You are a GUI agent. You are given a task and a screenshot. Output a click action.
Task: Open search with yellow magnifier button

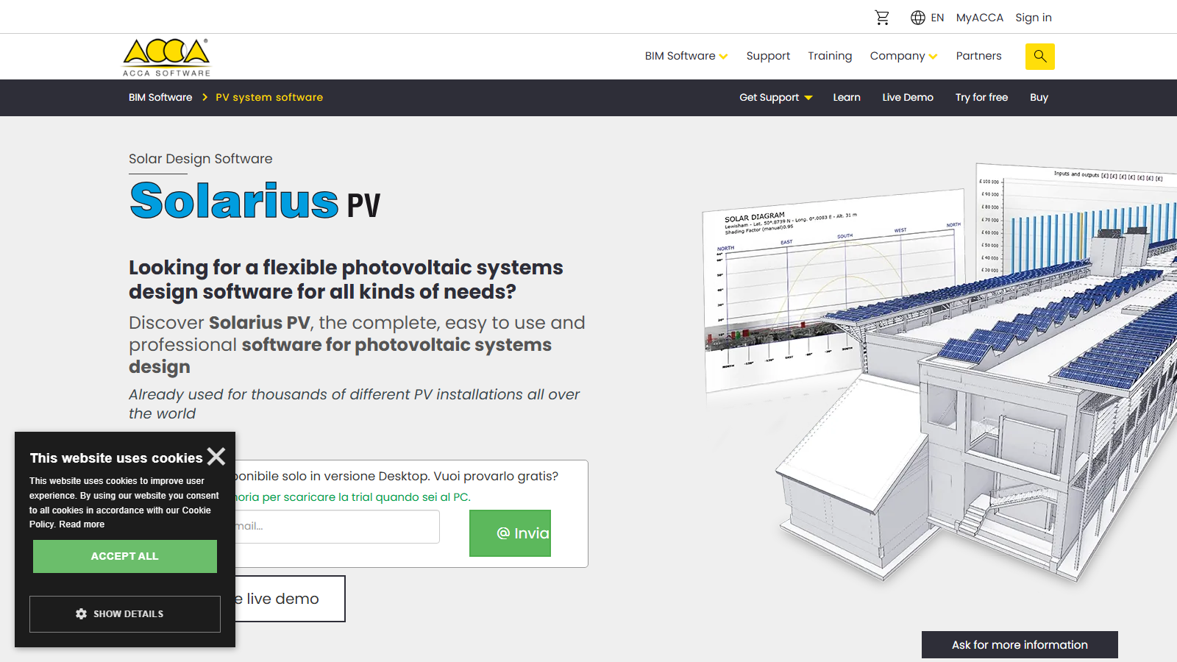(x=1040, y=57)
